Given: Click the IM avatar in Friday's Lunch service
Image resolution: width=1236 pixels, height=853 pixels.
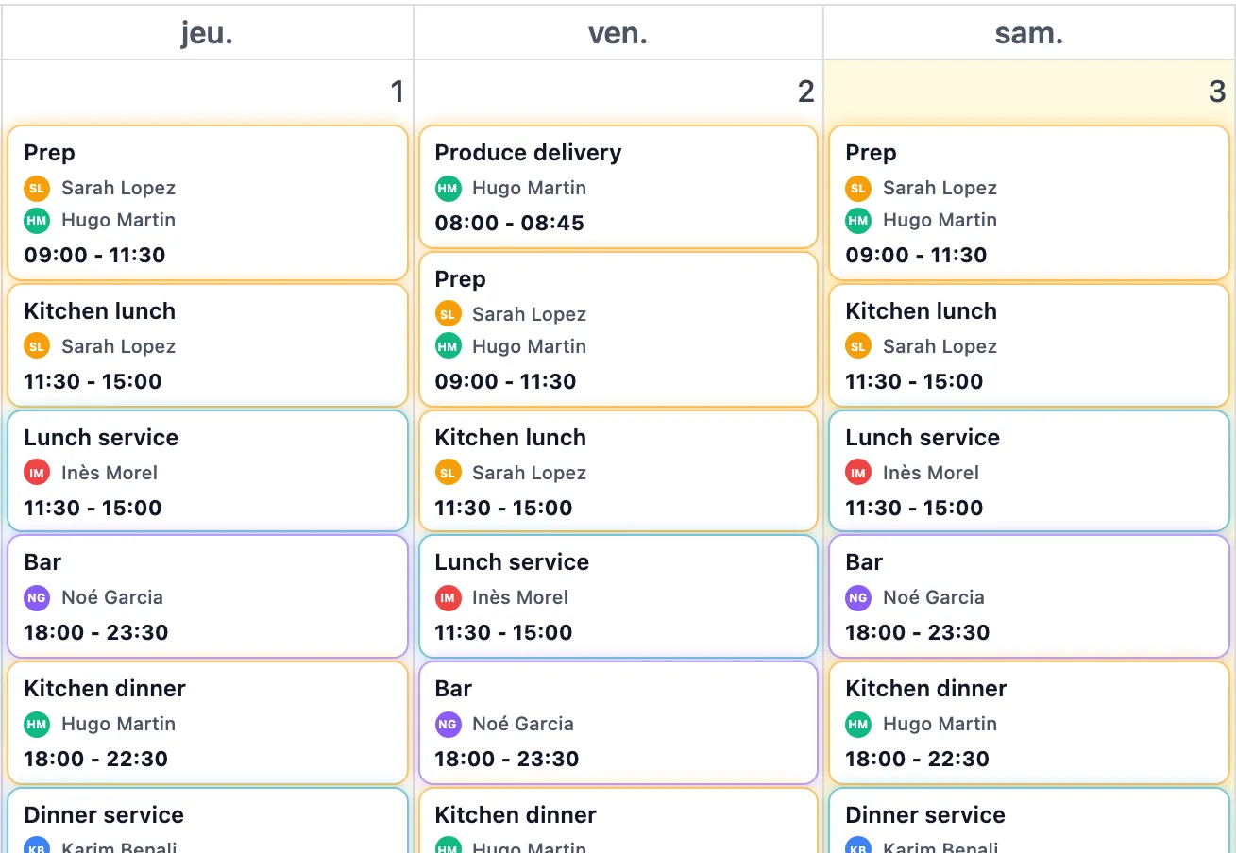Looking at the screenshot, I should 448,597.
